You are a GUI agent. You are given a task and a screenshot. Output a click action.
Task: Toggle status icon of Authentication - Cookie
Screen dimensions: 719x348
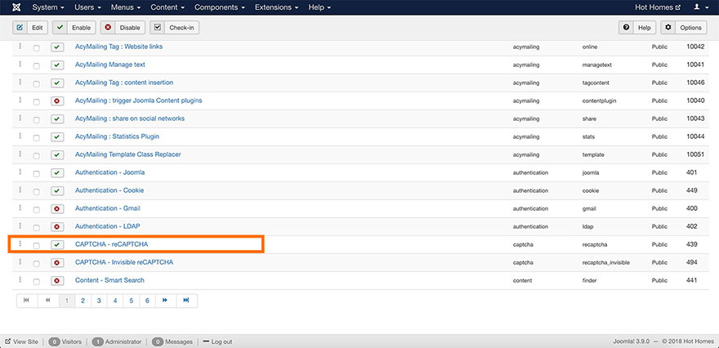(x=57, y=190)
